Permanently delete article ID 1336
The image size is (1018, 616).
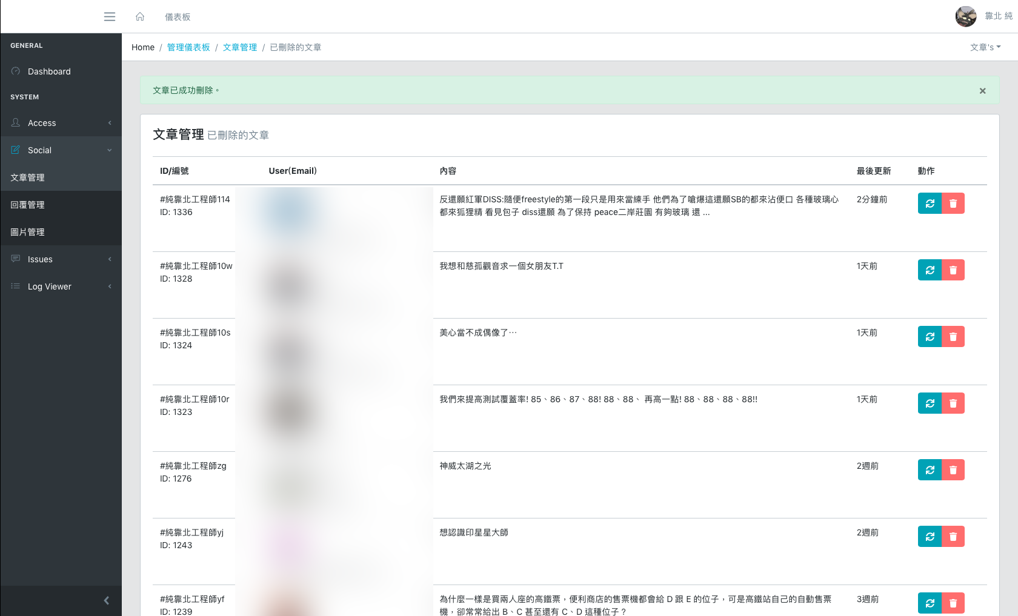coord(953,204)
